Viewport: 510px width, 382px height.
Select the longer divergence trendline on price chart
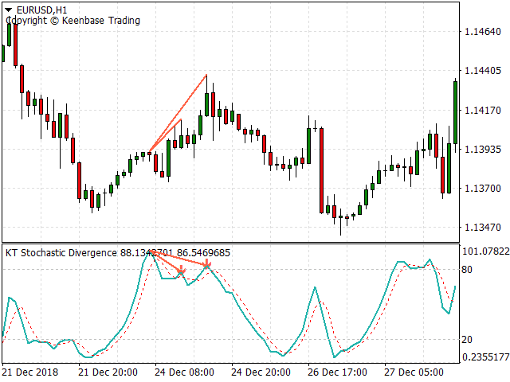178,114
